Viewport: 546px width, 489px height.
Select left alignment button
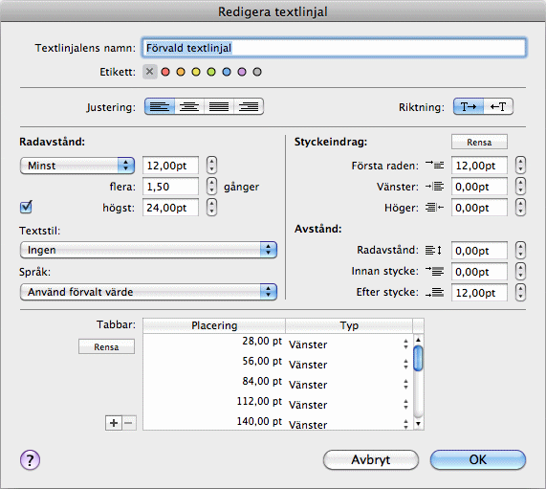(x=160, y=106)
